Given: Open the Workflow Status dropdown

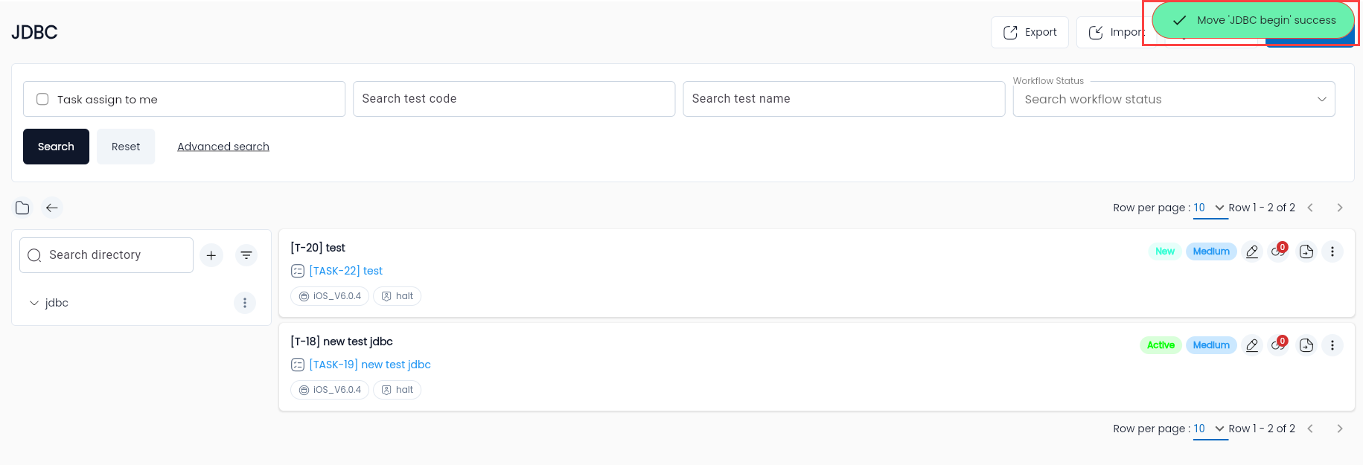Looking at the screenshot, I should tap(1174, 99).
